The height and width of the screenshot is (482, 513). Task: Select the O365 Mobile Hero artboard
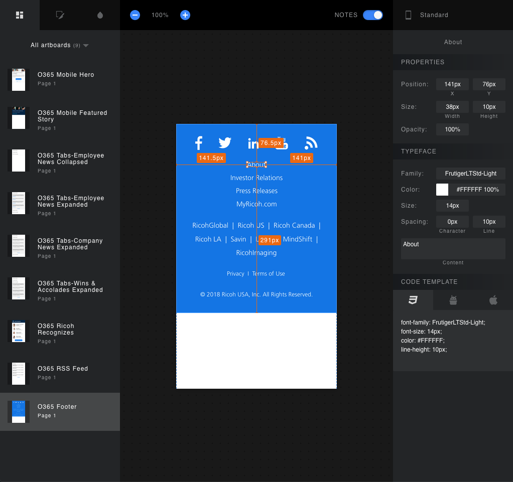60,79
